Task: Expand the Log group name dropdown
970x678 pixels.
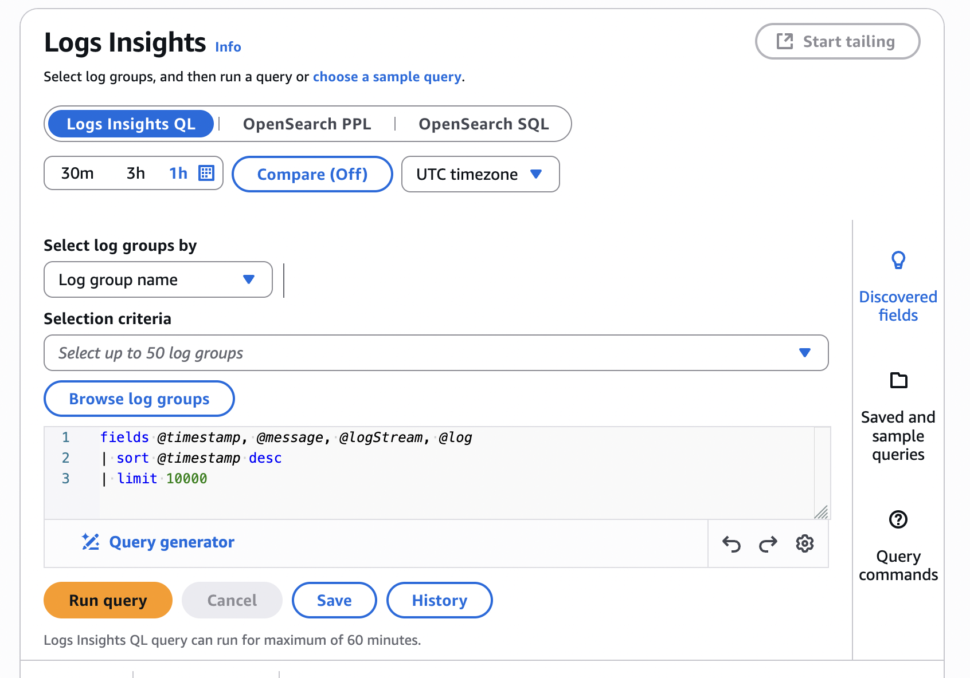Action: point(158,279)
